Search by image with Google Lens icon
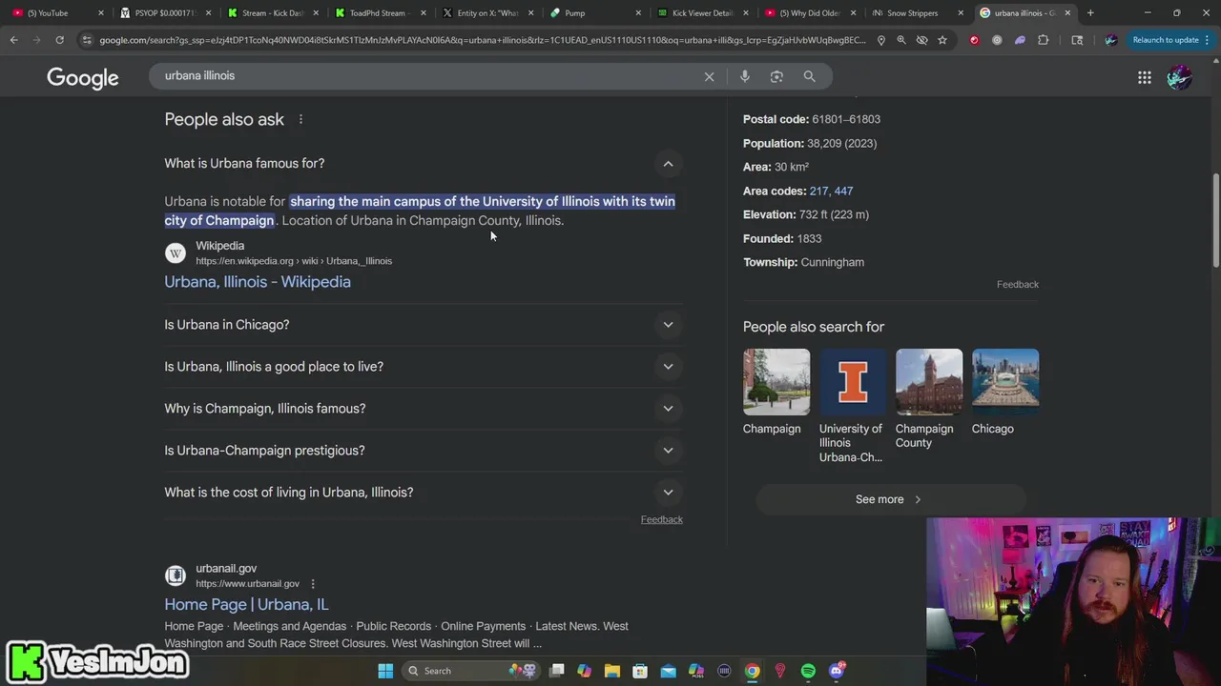 coord(776,76)
